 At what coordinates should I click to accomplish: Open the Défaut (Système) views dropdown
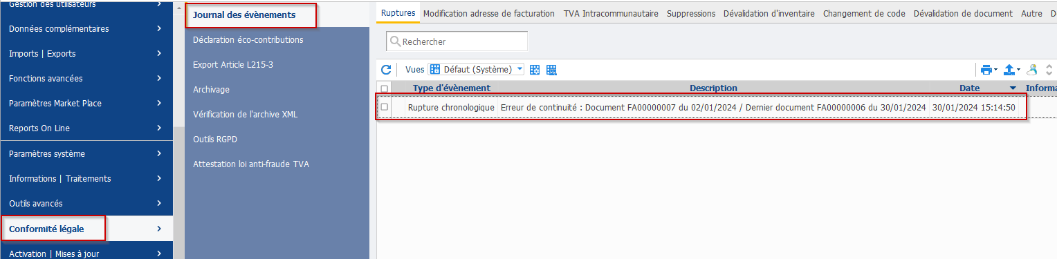click(476, 70)
